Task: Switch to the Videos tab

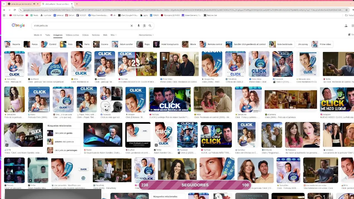Action: [85, 35]
